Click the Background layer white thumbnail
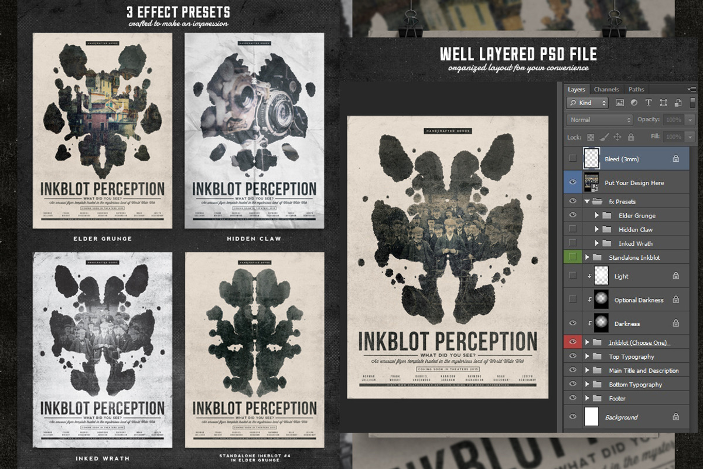 (592, 417)
